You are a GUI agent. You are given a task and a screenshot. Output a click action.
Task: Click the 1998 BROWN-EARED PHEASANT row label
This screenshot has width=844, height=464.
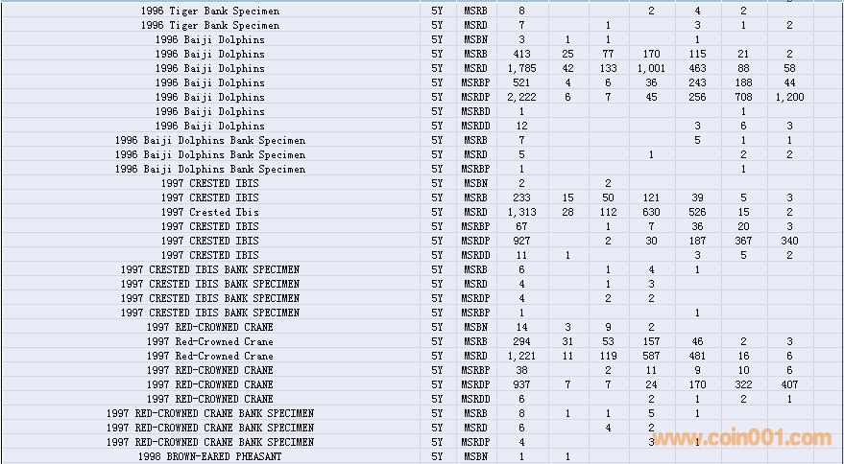209,456
